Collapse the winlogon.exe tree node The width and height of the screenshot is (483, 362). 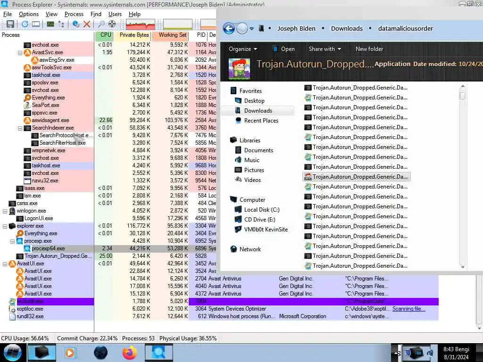[5, 211]
